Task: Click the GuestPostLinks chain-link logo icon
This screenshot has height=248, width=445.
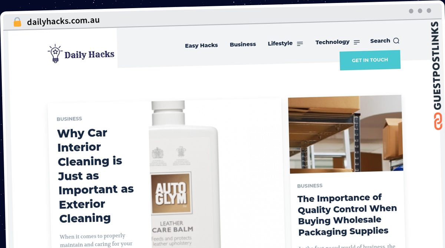Action: click(438, 121)
